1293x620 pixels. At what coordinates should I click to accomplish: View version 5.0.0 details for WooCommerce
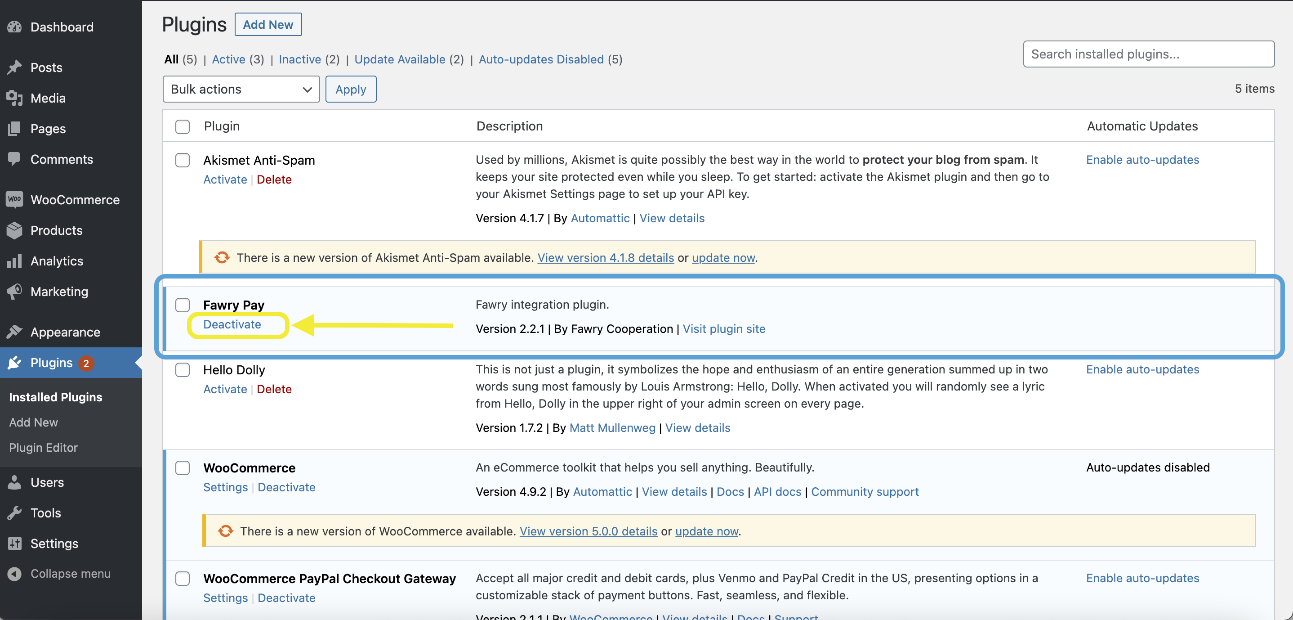(588, 531)
